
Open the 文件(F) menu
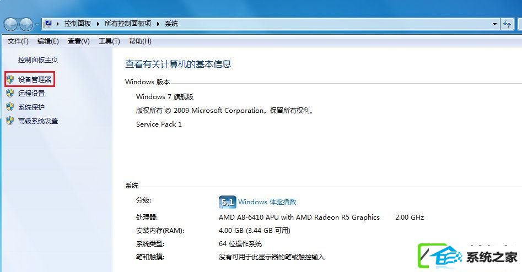coord(18,41)
